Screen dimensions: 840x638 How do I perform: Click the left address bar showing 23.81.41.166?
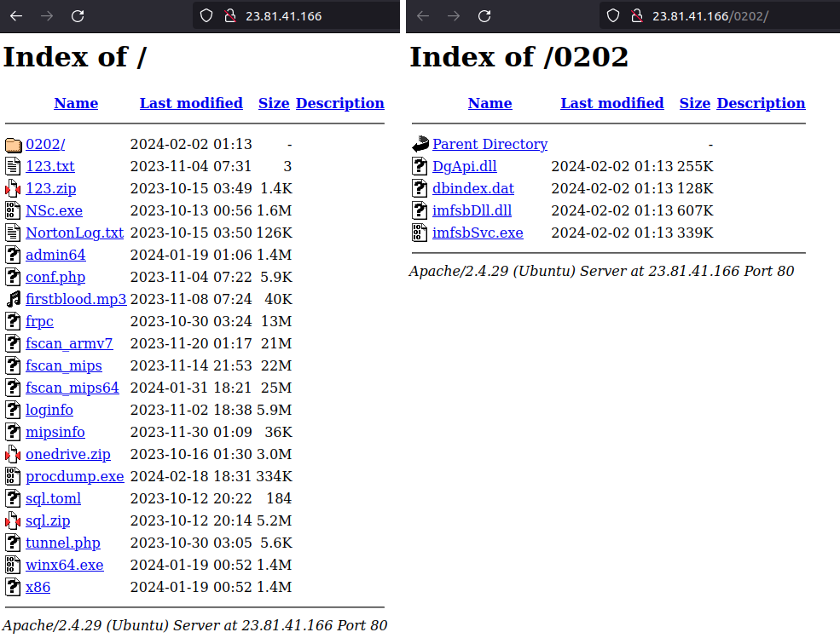tap(284, 15)
